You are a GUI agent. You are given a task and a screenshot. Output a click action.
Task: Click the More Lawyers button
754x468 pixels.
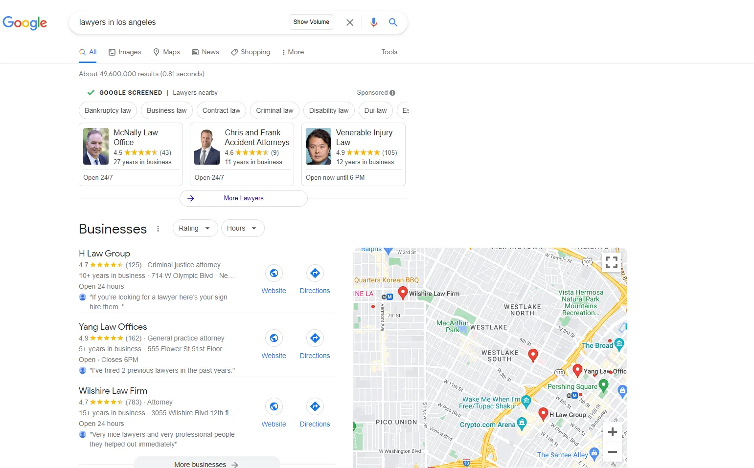(x=244, y=198)
